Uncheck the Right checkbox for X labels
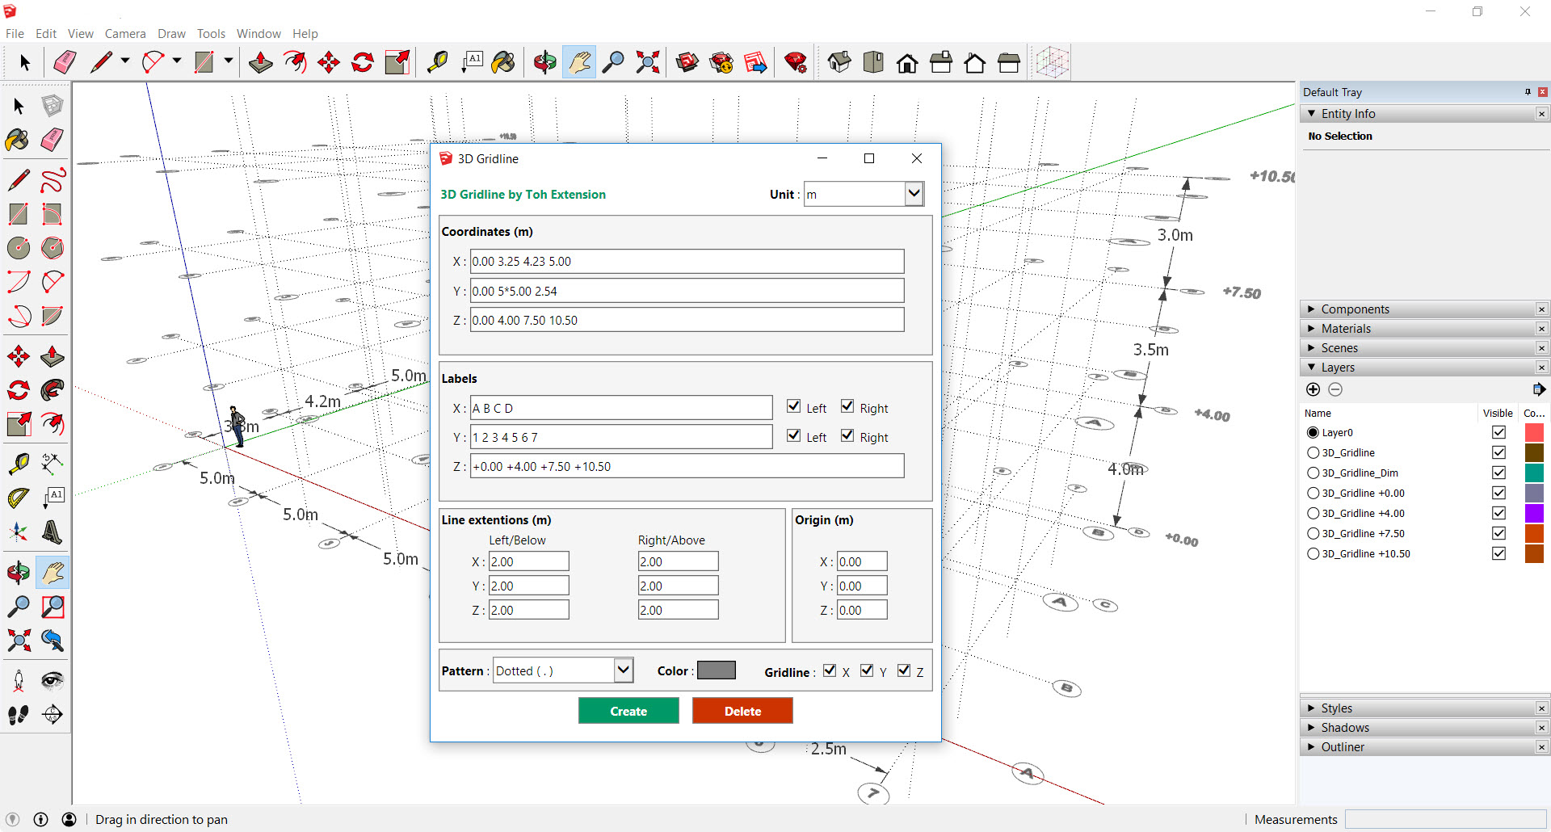Image resolution: width=1551 pixels, height=832 pixels. click(847, 405)
